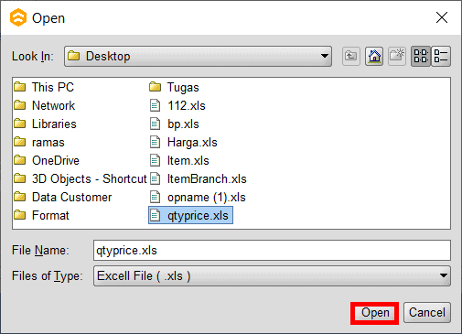Select the Format folder icon
The height and width of the screenshot is (334, 462).
pos(20,215)
